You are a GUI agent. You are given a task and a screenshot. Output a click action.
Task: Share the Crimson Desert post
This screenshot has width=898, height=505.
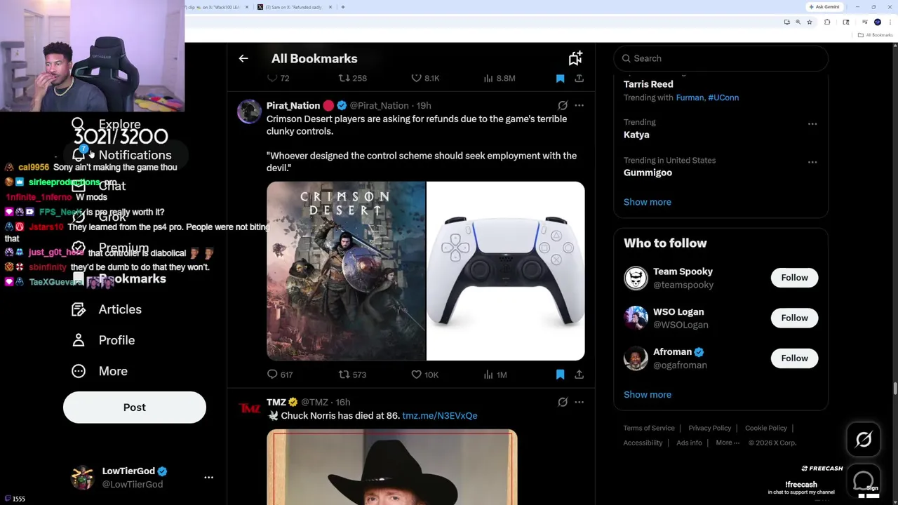(x=579, y=375)
